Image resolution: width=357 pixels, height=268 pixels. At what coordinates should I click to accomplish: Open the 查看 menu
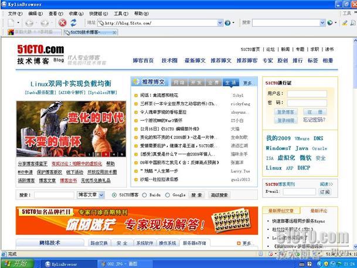[56, 13]
